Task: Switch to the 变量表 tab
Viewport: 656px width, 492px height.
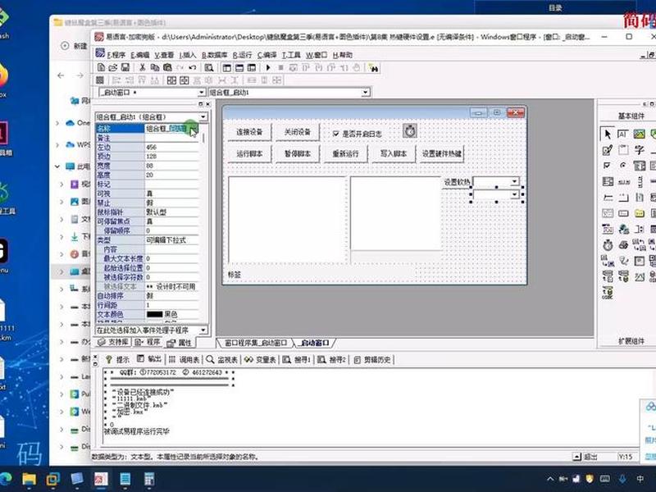Action: tap(260, 359)
